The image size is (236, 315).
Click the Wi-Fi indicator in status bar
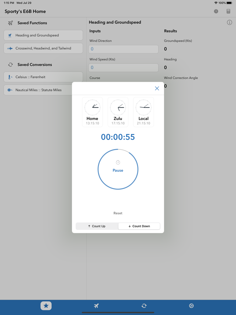point(216,3)
